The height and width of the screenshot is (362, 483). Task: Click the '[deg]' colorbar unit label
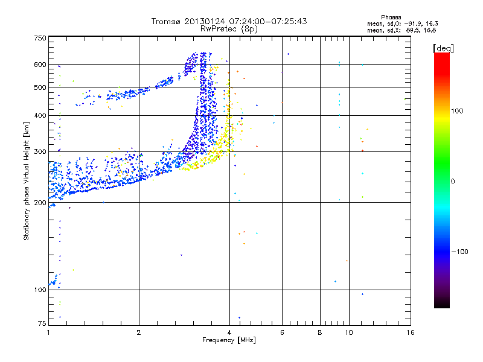(x=443, y=48)
